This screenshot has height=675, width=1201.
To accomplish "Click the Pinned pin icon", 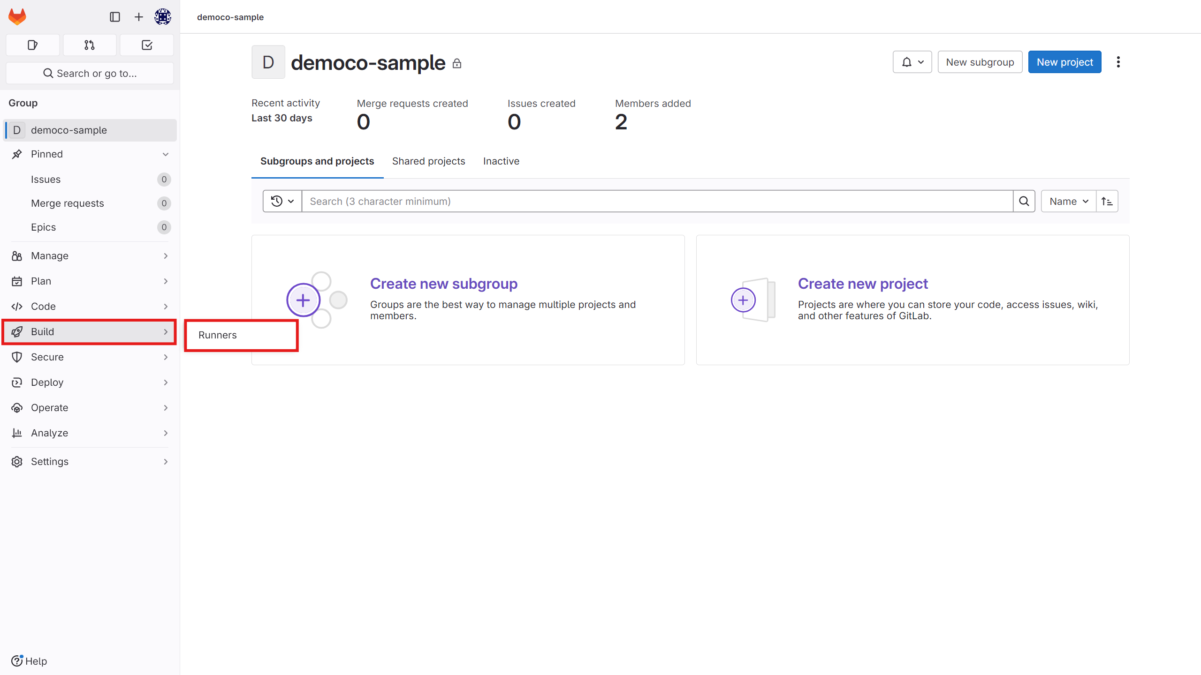I will (17, 154).
